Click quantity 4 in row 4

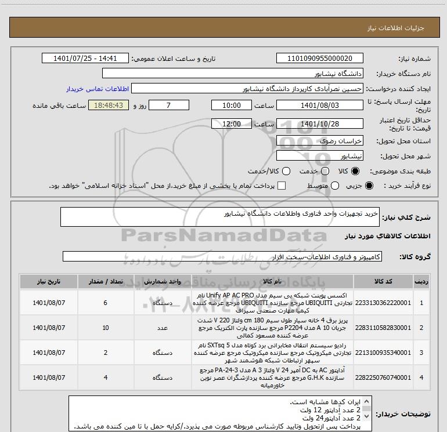[x=106, y=377]
